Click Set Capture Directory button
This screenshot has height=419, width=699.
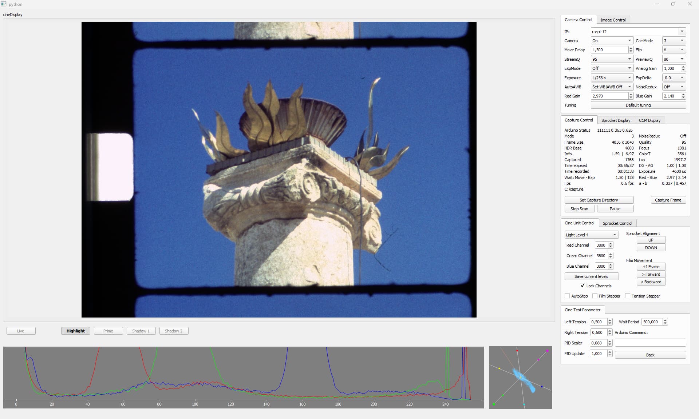(x=599, y=200)
